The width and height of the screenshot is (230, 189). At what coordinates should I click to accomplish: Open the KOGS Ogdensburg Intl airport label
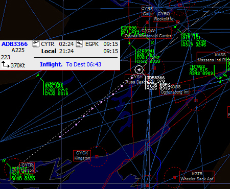pos(175,89)
